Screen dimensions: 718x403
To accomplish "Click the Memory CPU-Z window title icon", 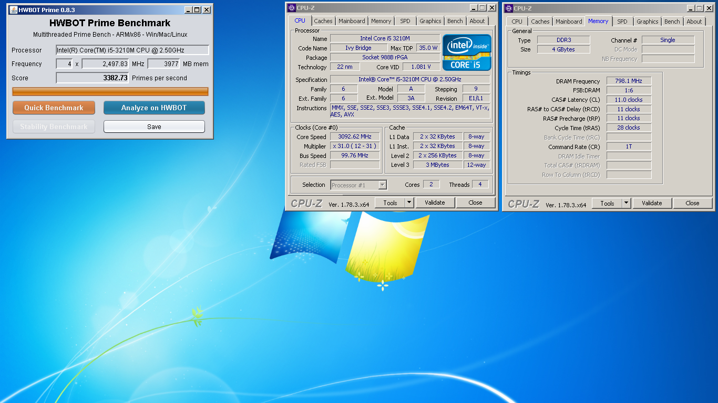I will coord(509,8).
